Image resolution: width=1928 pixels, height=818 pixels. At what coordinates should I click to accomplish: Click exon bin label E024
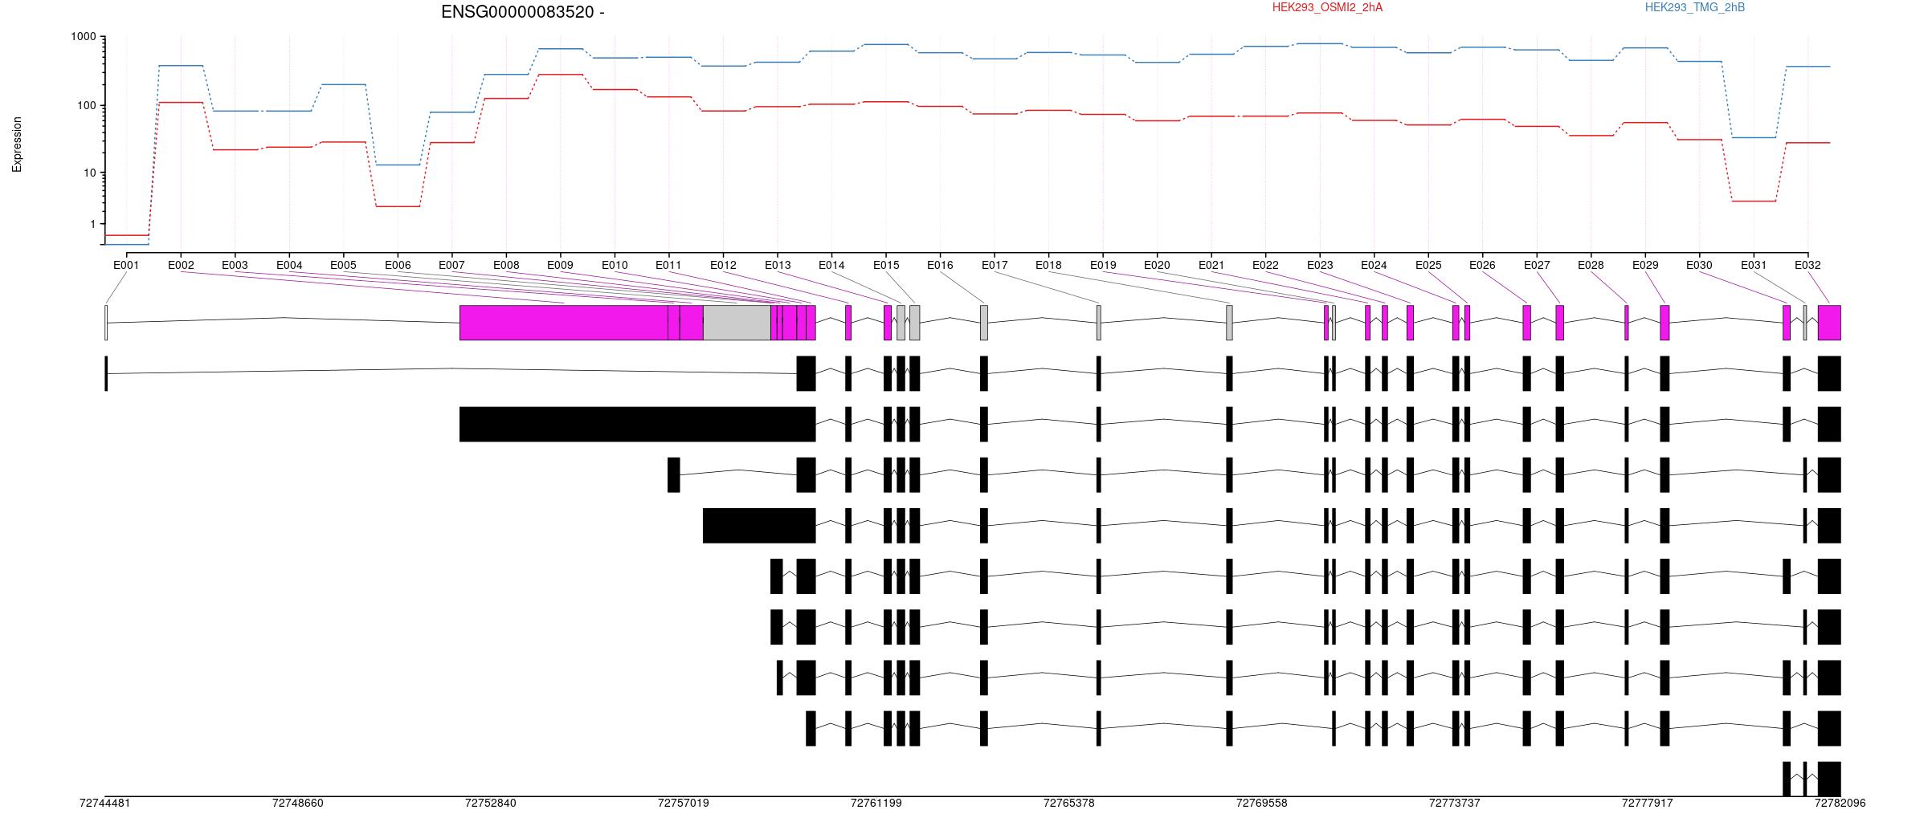[1374, 265]
